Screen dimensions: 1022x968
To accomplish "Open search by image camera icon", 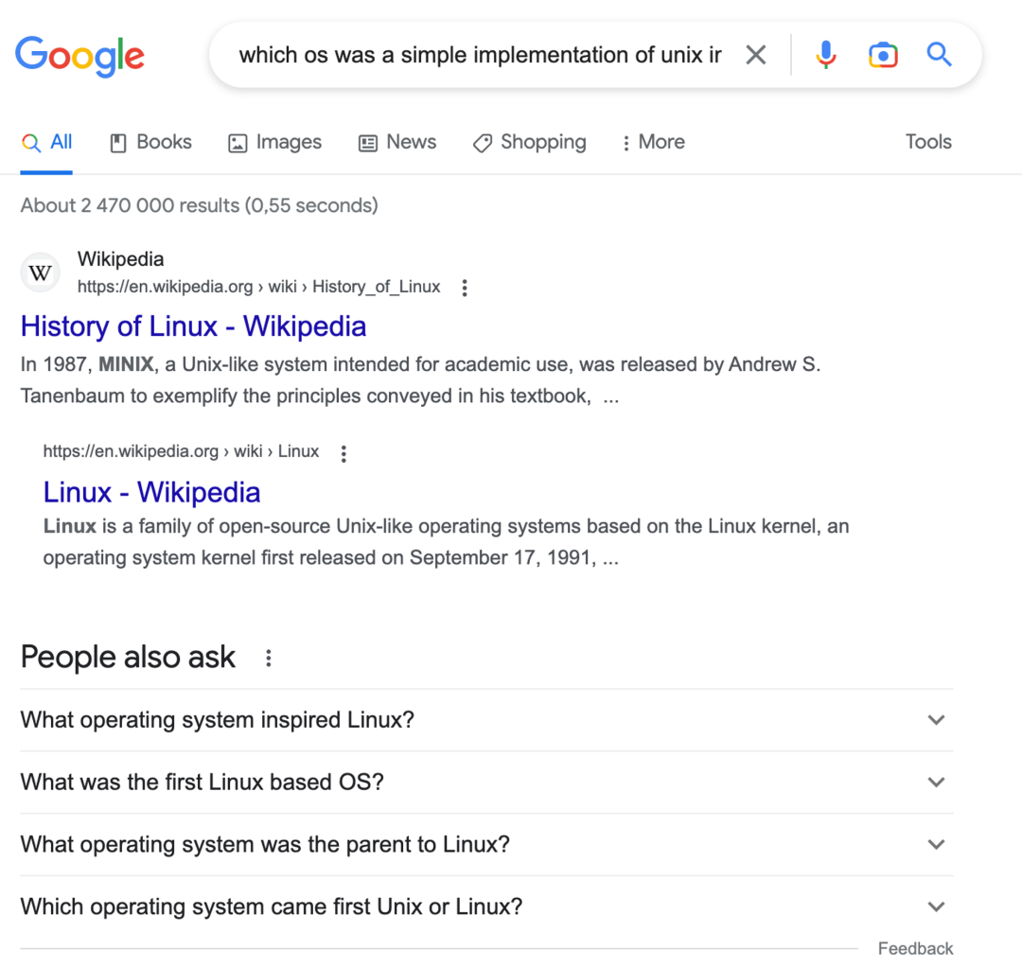I will click(883, 55).
